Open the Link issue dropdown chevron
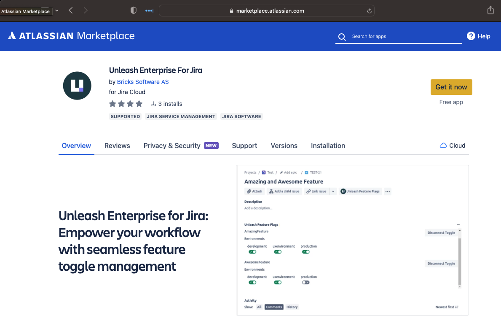Viewport: 501px width, 329px height. coord(333,191)
